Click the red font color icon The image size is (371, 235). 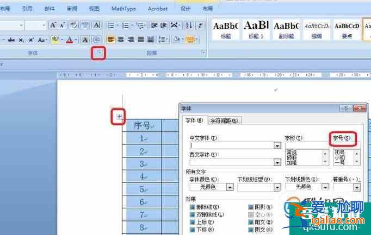[70, 40]
